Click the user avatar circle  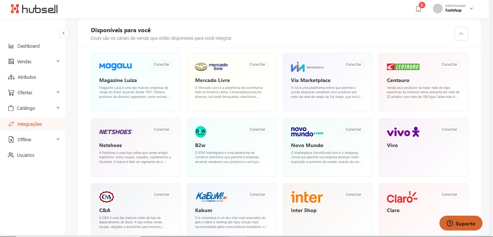438,9
